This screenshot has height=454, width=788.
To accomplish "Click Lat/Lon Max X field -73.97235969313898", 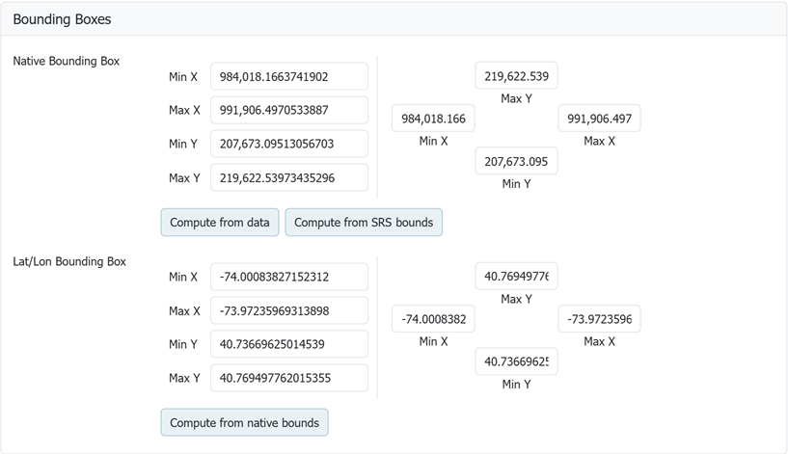I will click(288, 311).
